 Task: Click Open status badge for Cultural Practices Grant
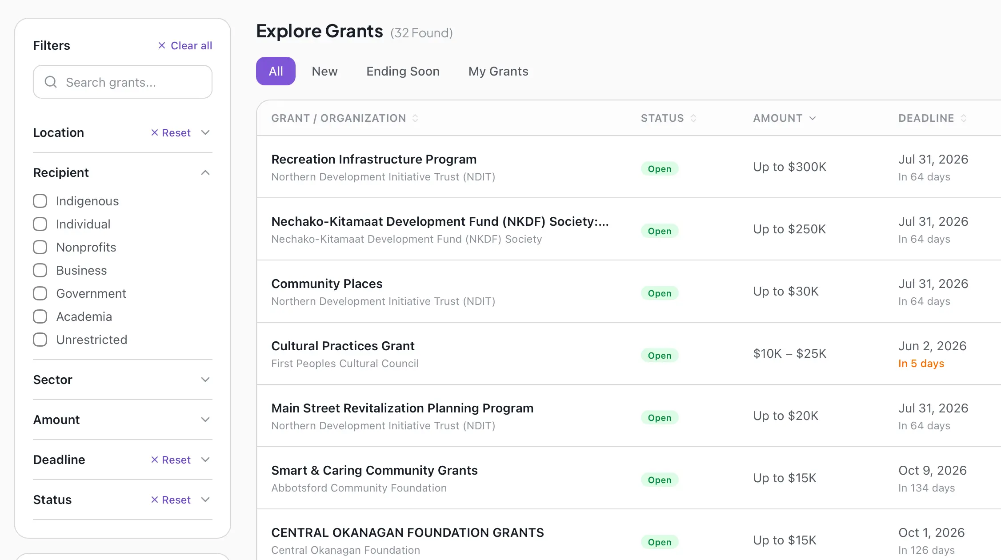coord(660,355)
